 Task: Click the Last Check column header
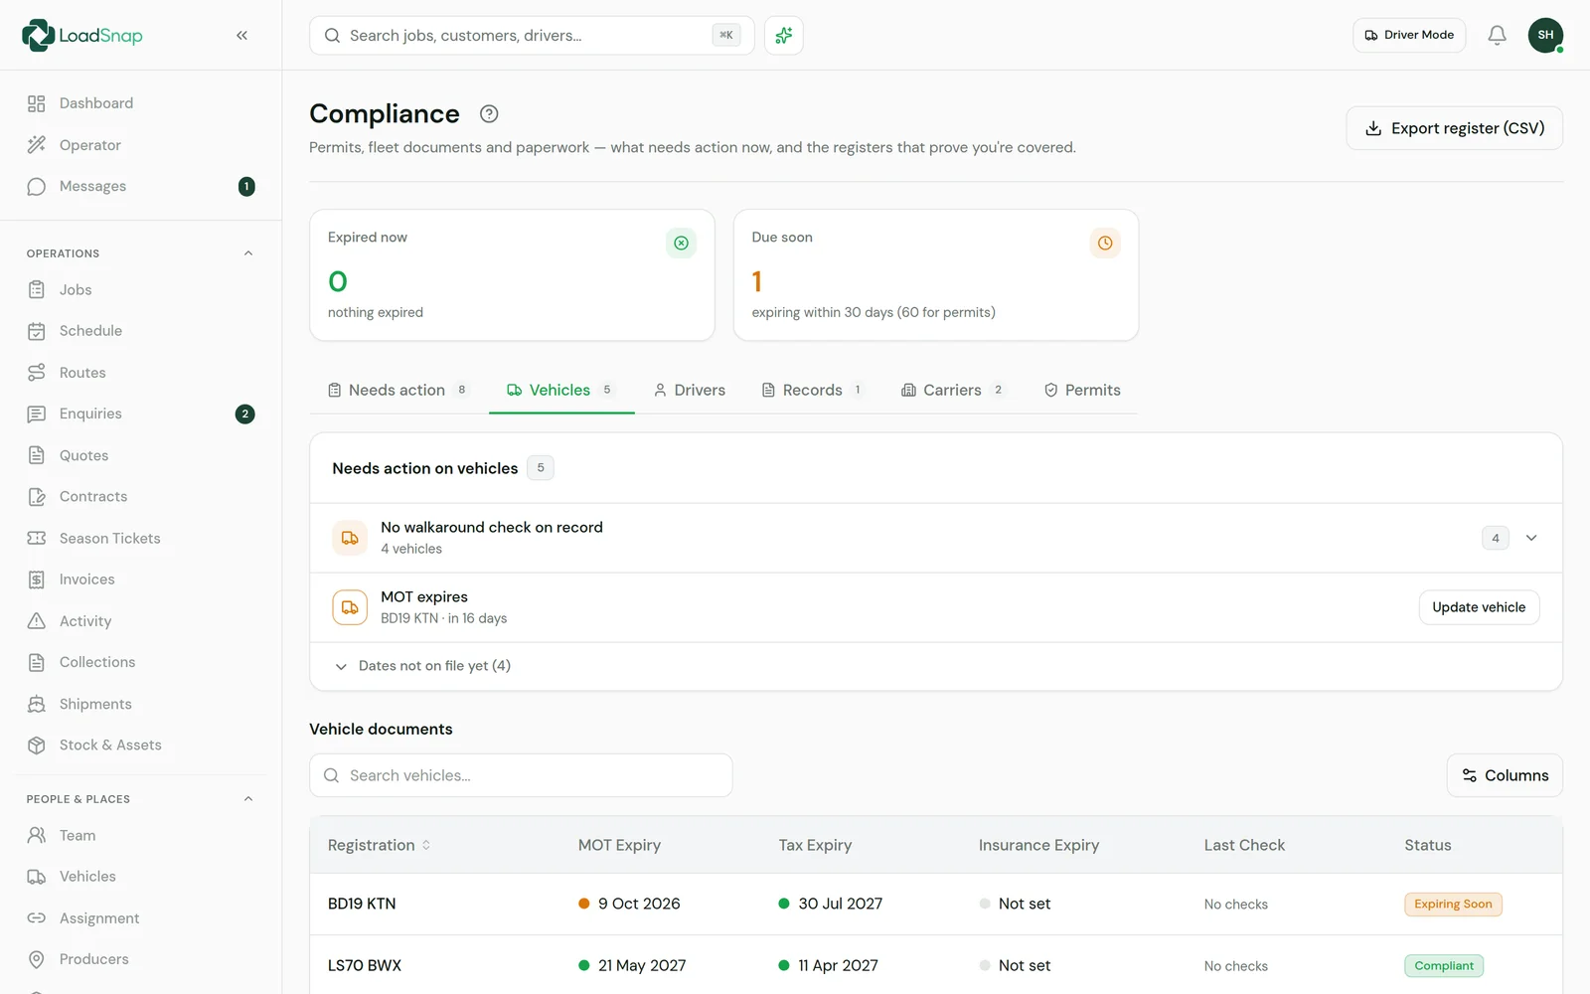click(x=1244, y=845)
